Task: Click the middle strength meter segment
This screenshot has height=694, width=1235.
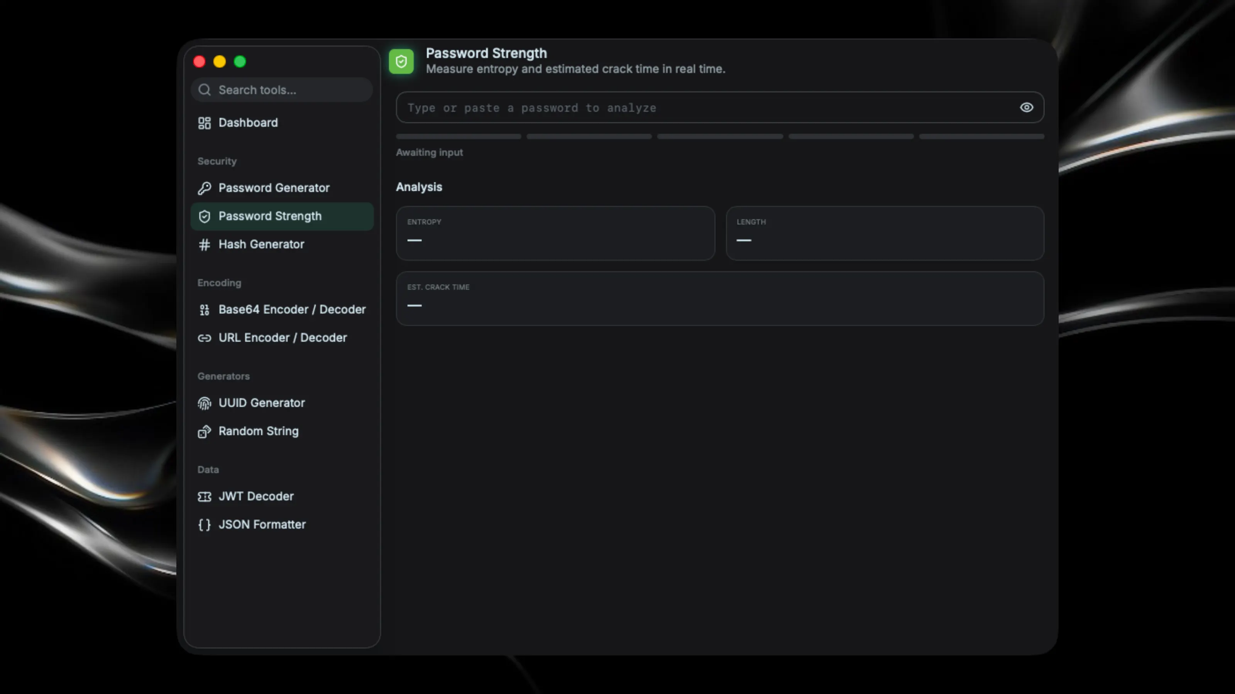Action: [x=720, y=136]
